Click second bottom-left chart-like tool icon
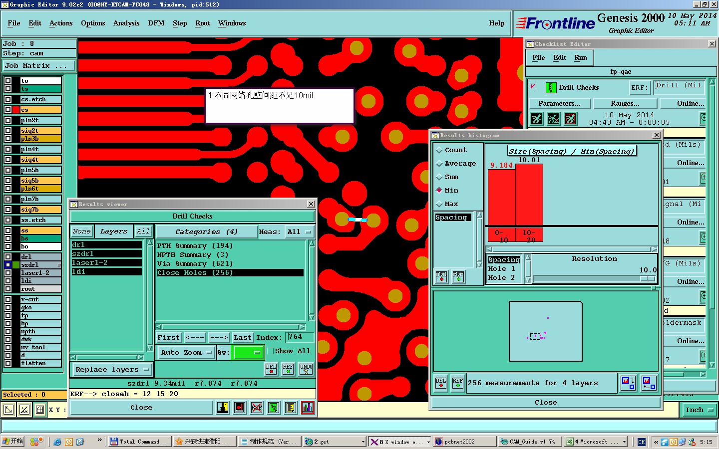 pos(24,410)
